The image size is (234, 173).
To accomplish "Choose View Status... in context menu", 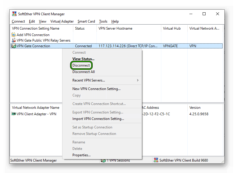I will click(x=83, y=59).
